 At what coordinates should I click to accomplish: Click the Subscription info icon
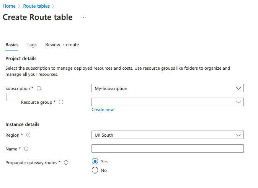pos(39,88)
